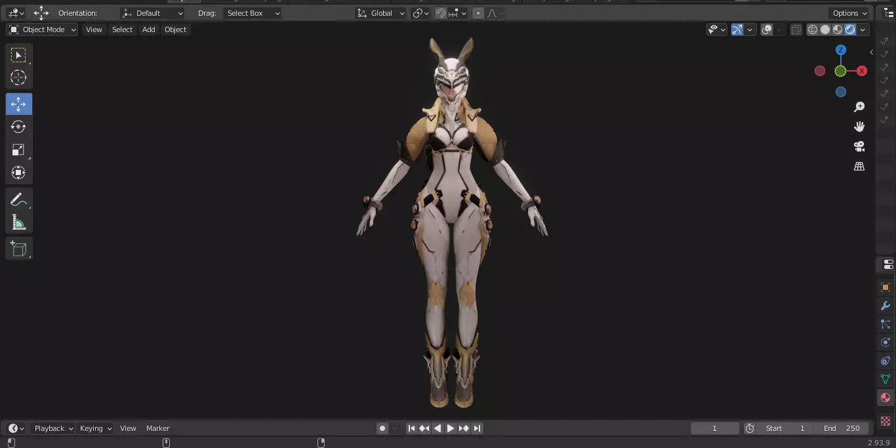Open the Texture checkerboard properties tab

pos(886,420)
